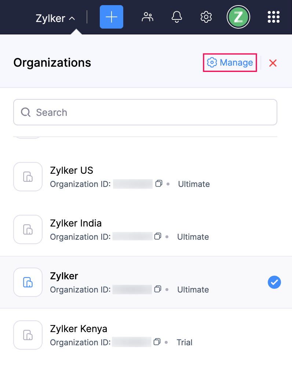Click inside the Search field
The width and height of the screenshot is (292, 368).
[x=145, y=112]
